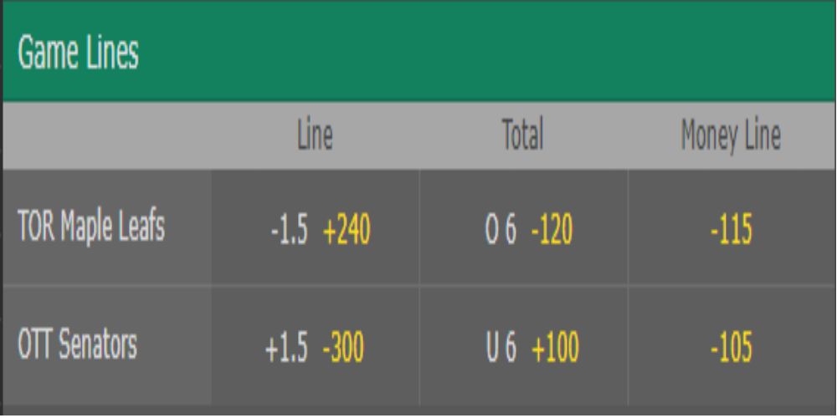
Task: Click the +1.5 handicap for Ottawa
Action: [x=286, y=347]
